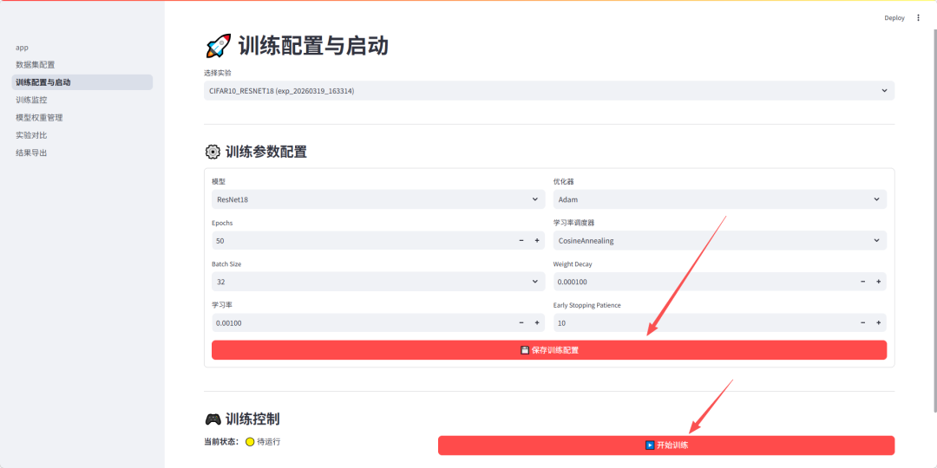Expand the CosineAnnealing scheduler dropdown

(x=719, y=241)
